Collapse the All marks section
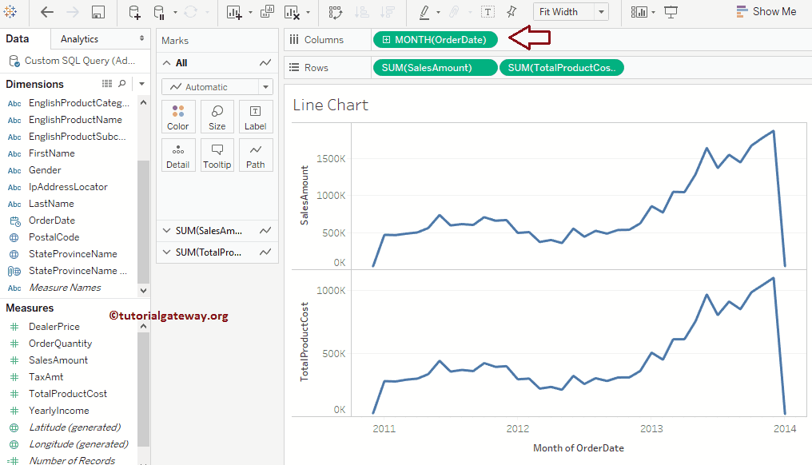Viewport: 812px width, 465px height. click(167, 63)
